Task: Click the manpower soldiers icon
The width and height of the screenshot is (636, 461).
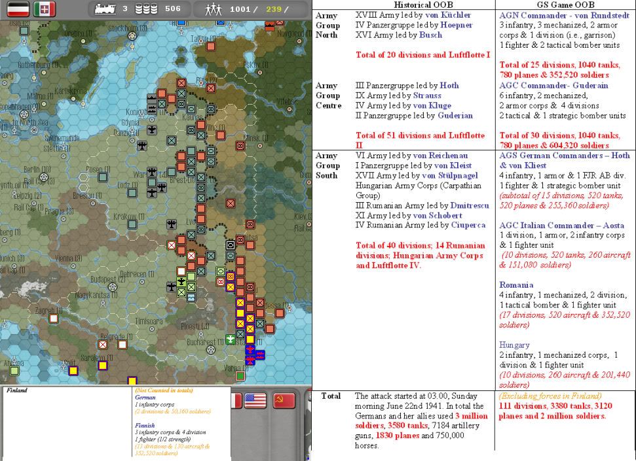Action: pyautogui.click(x=214, y=9)
